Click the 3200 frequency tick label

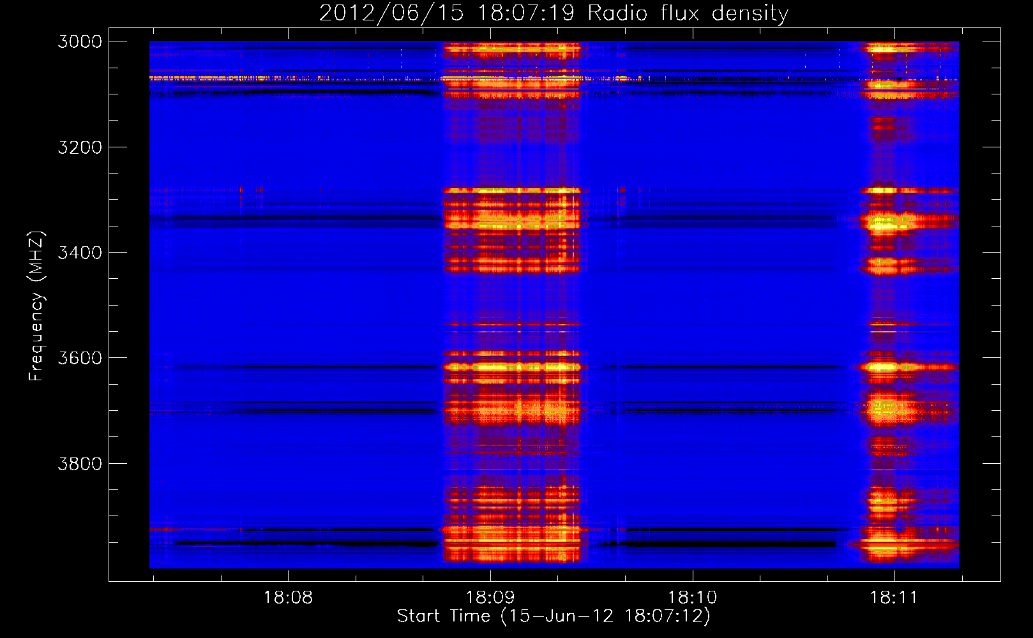coord(80,147)
